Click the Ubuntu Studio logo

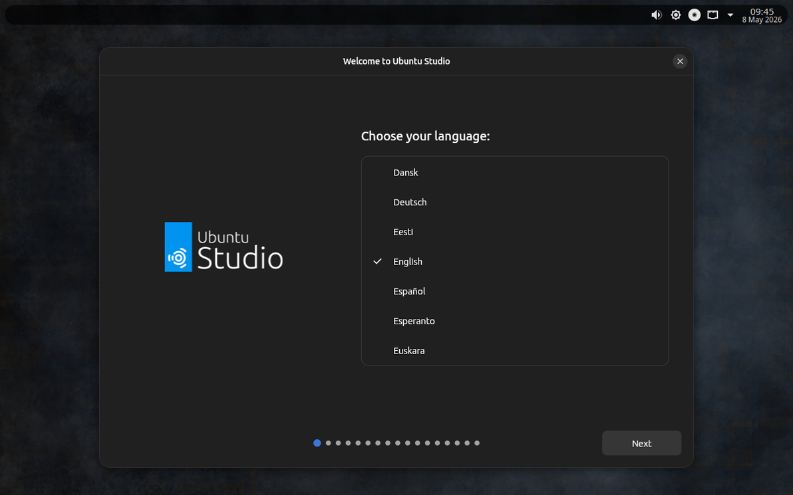224,247
